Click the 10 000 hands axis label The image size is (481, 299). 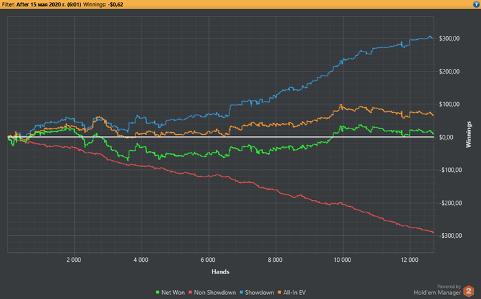click(342, 260)
